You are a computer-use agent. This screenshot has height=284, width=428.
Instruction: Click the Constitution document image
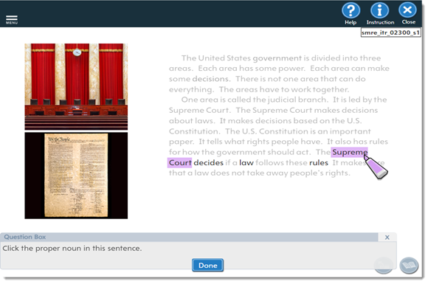(76, 176)
